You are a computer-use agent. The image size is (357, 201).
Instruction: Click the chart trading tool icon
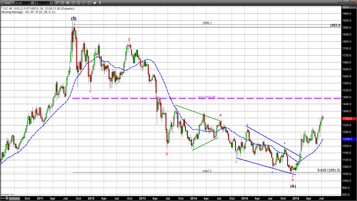tap(67, 3)
